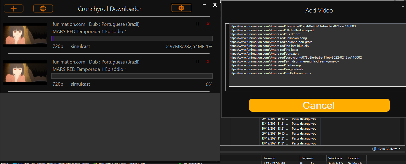The image size is (406, 164).
Task: Remove the download at 0% with red X
Action: 208,62
